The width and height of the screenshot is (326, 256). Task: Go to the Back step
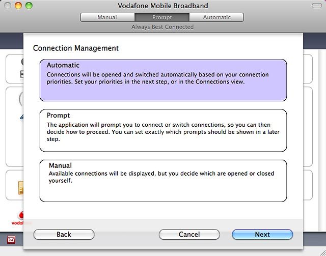point(64,235)
